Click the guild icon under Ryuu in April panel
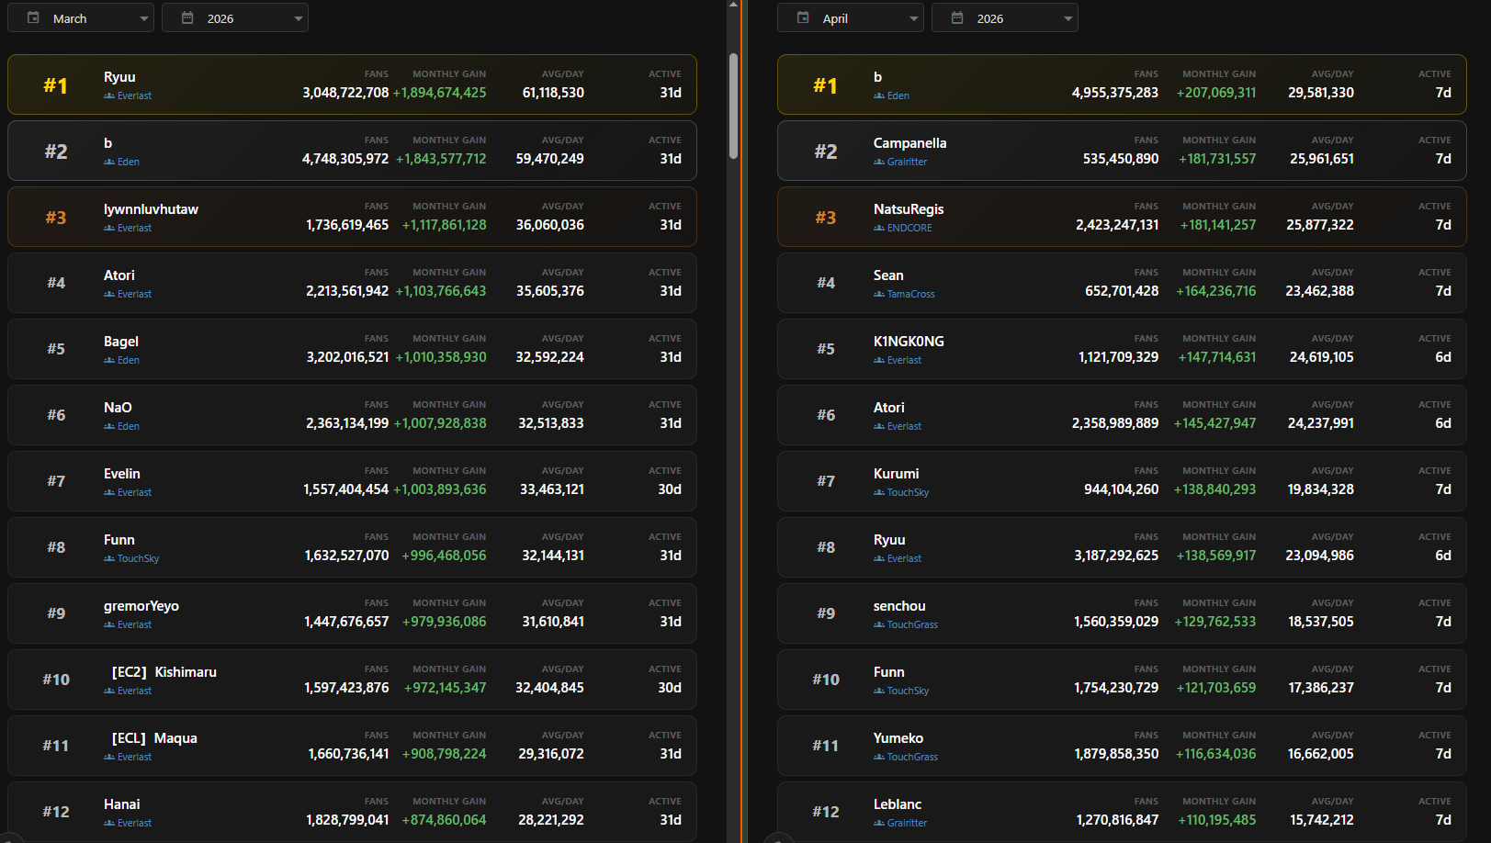1491x843 pixels. click(x=879, y=559)
